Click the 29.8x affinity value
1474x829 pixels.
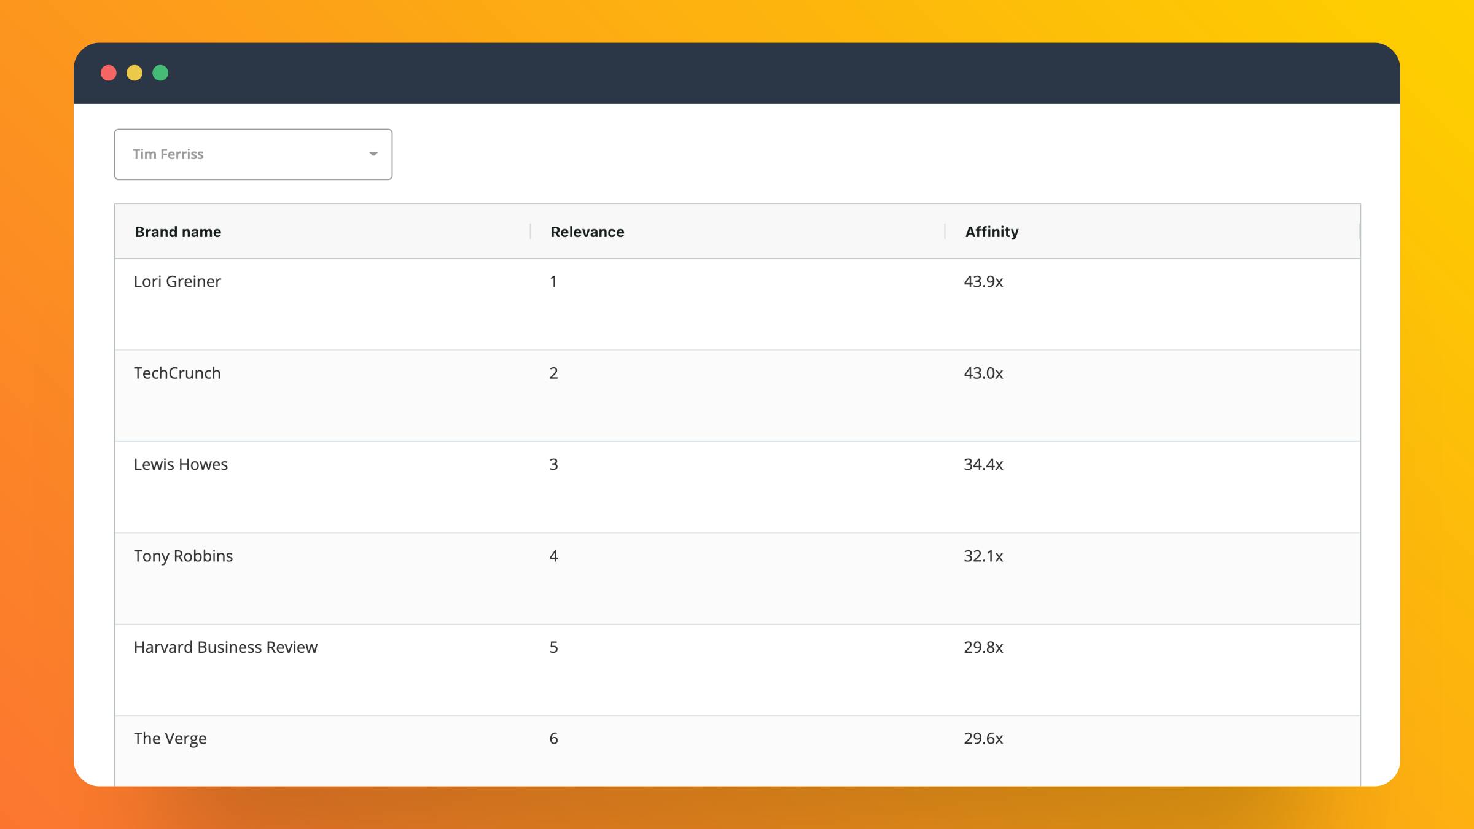click(x=983, y=647)
